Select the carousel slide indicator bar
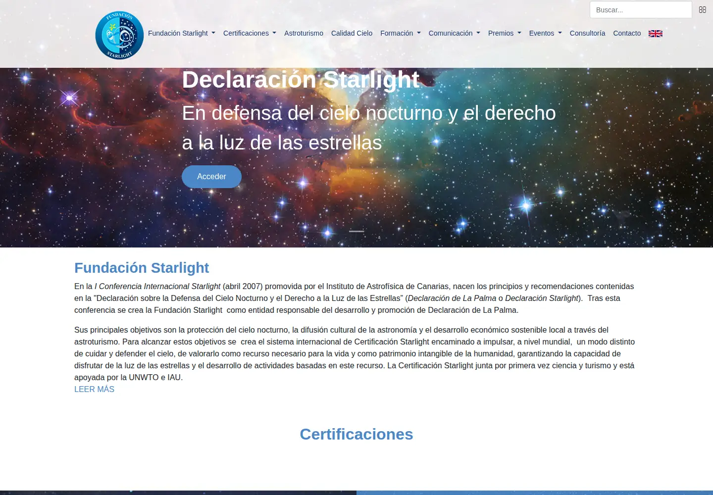This screenshot has width=713, height=495. [356, 231]
